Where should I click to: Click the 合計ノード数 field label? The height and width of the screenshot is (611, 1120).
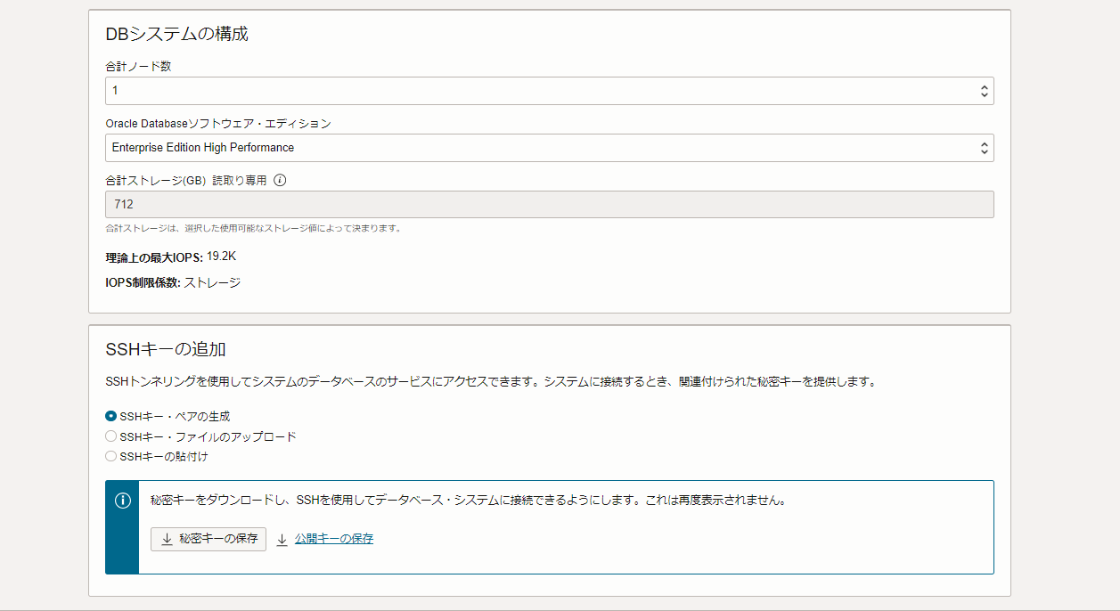(138, 67)
